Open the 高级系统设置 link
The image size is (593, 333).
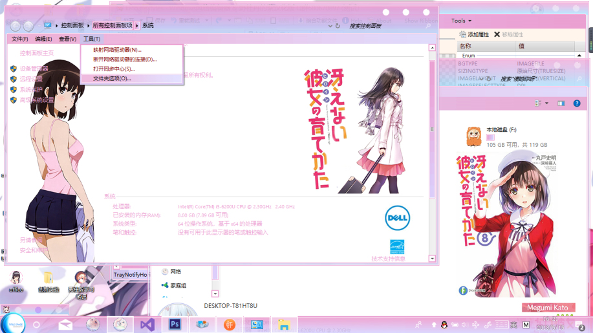click(37, 100)
